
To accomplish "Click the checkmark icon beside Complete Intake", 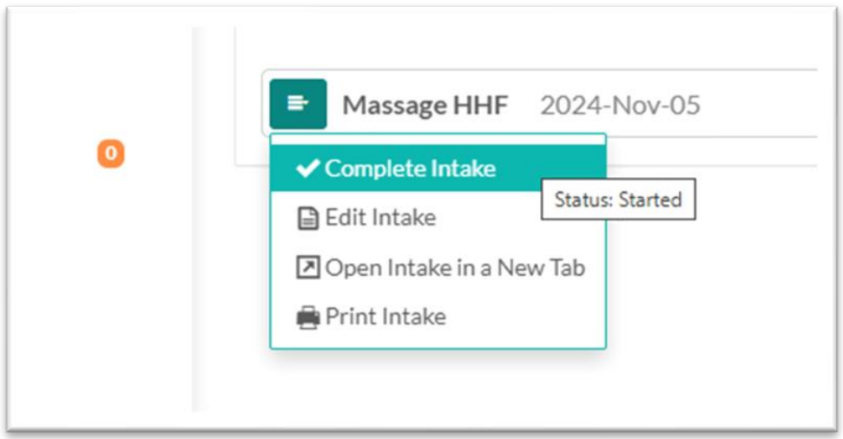I will coord(307,168).
